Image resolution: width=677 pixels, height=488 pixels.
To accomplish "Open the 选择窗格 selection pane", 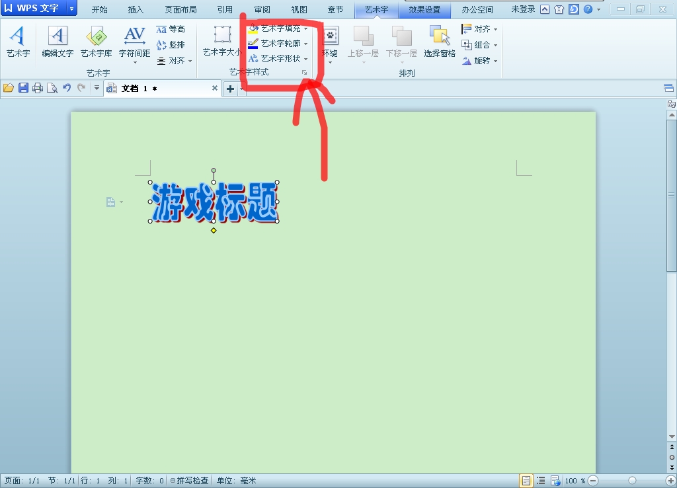I will coord(440,42).
